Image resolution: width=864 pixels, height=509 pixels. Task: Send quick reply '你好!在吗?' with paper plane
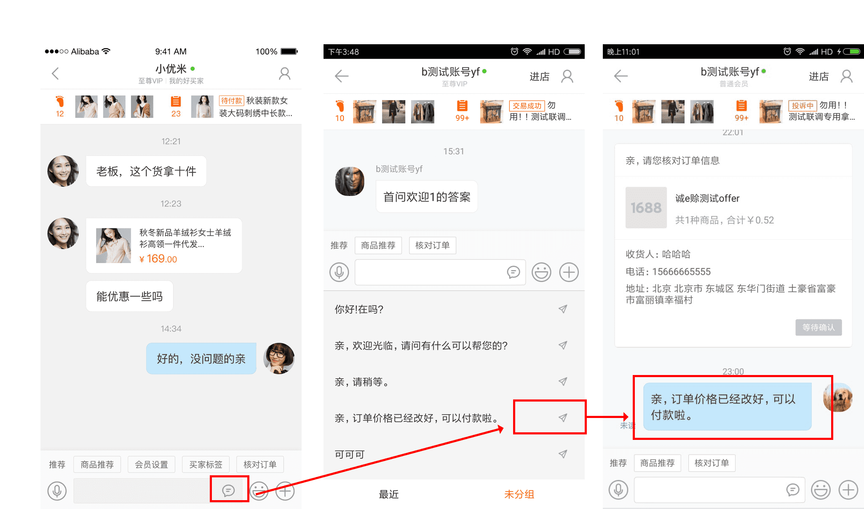[x=562, y=309]
